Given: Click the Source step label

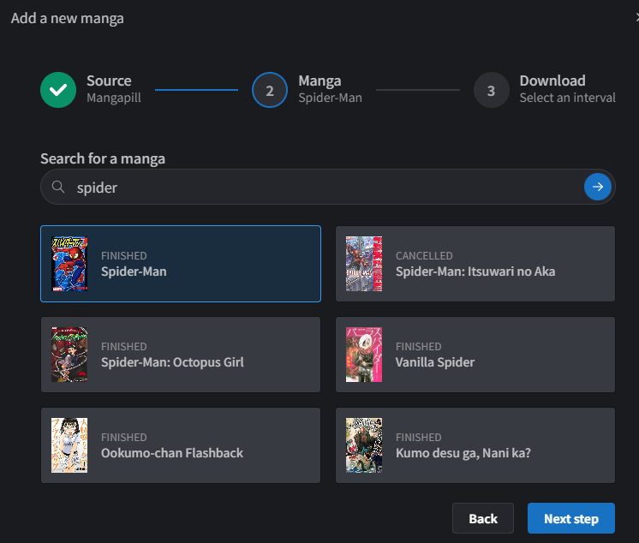Looking at the screenshot, I should (x=109, y=81).
